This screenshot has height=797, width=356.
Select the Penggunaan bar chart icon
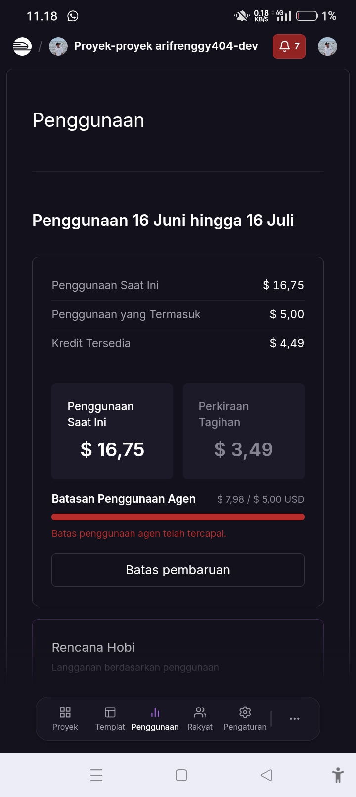155,712
